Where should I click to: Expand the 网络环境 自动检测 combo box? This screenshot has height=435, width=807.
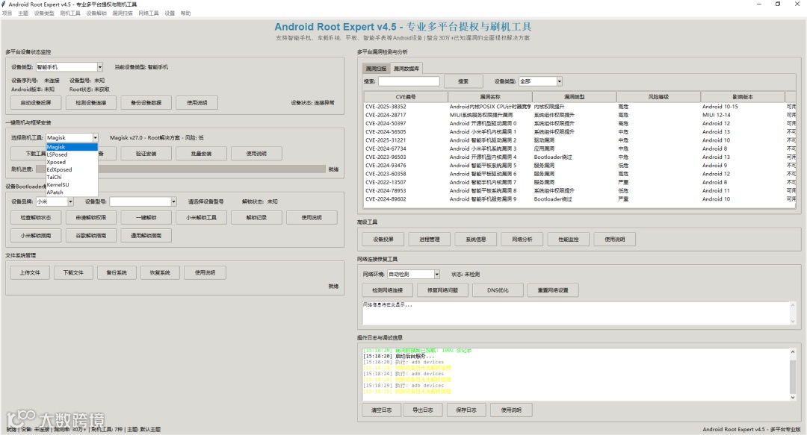click(436, 274)
